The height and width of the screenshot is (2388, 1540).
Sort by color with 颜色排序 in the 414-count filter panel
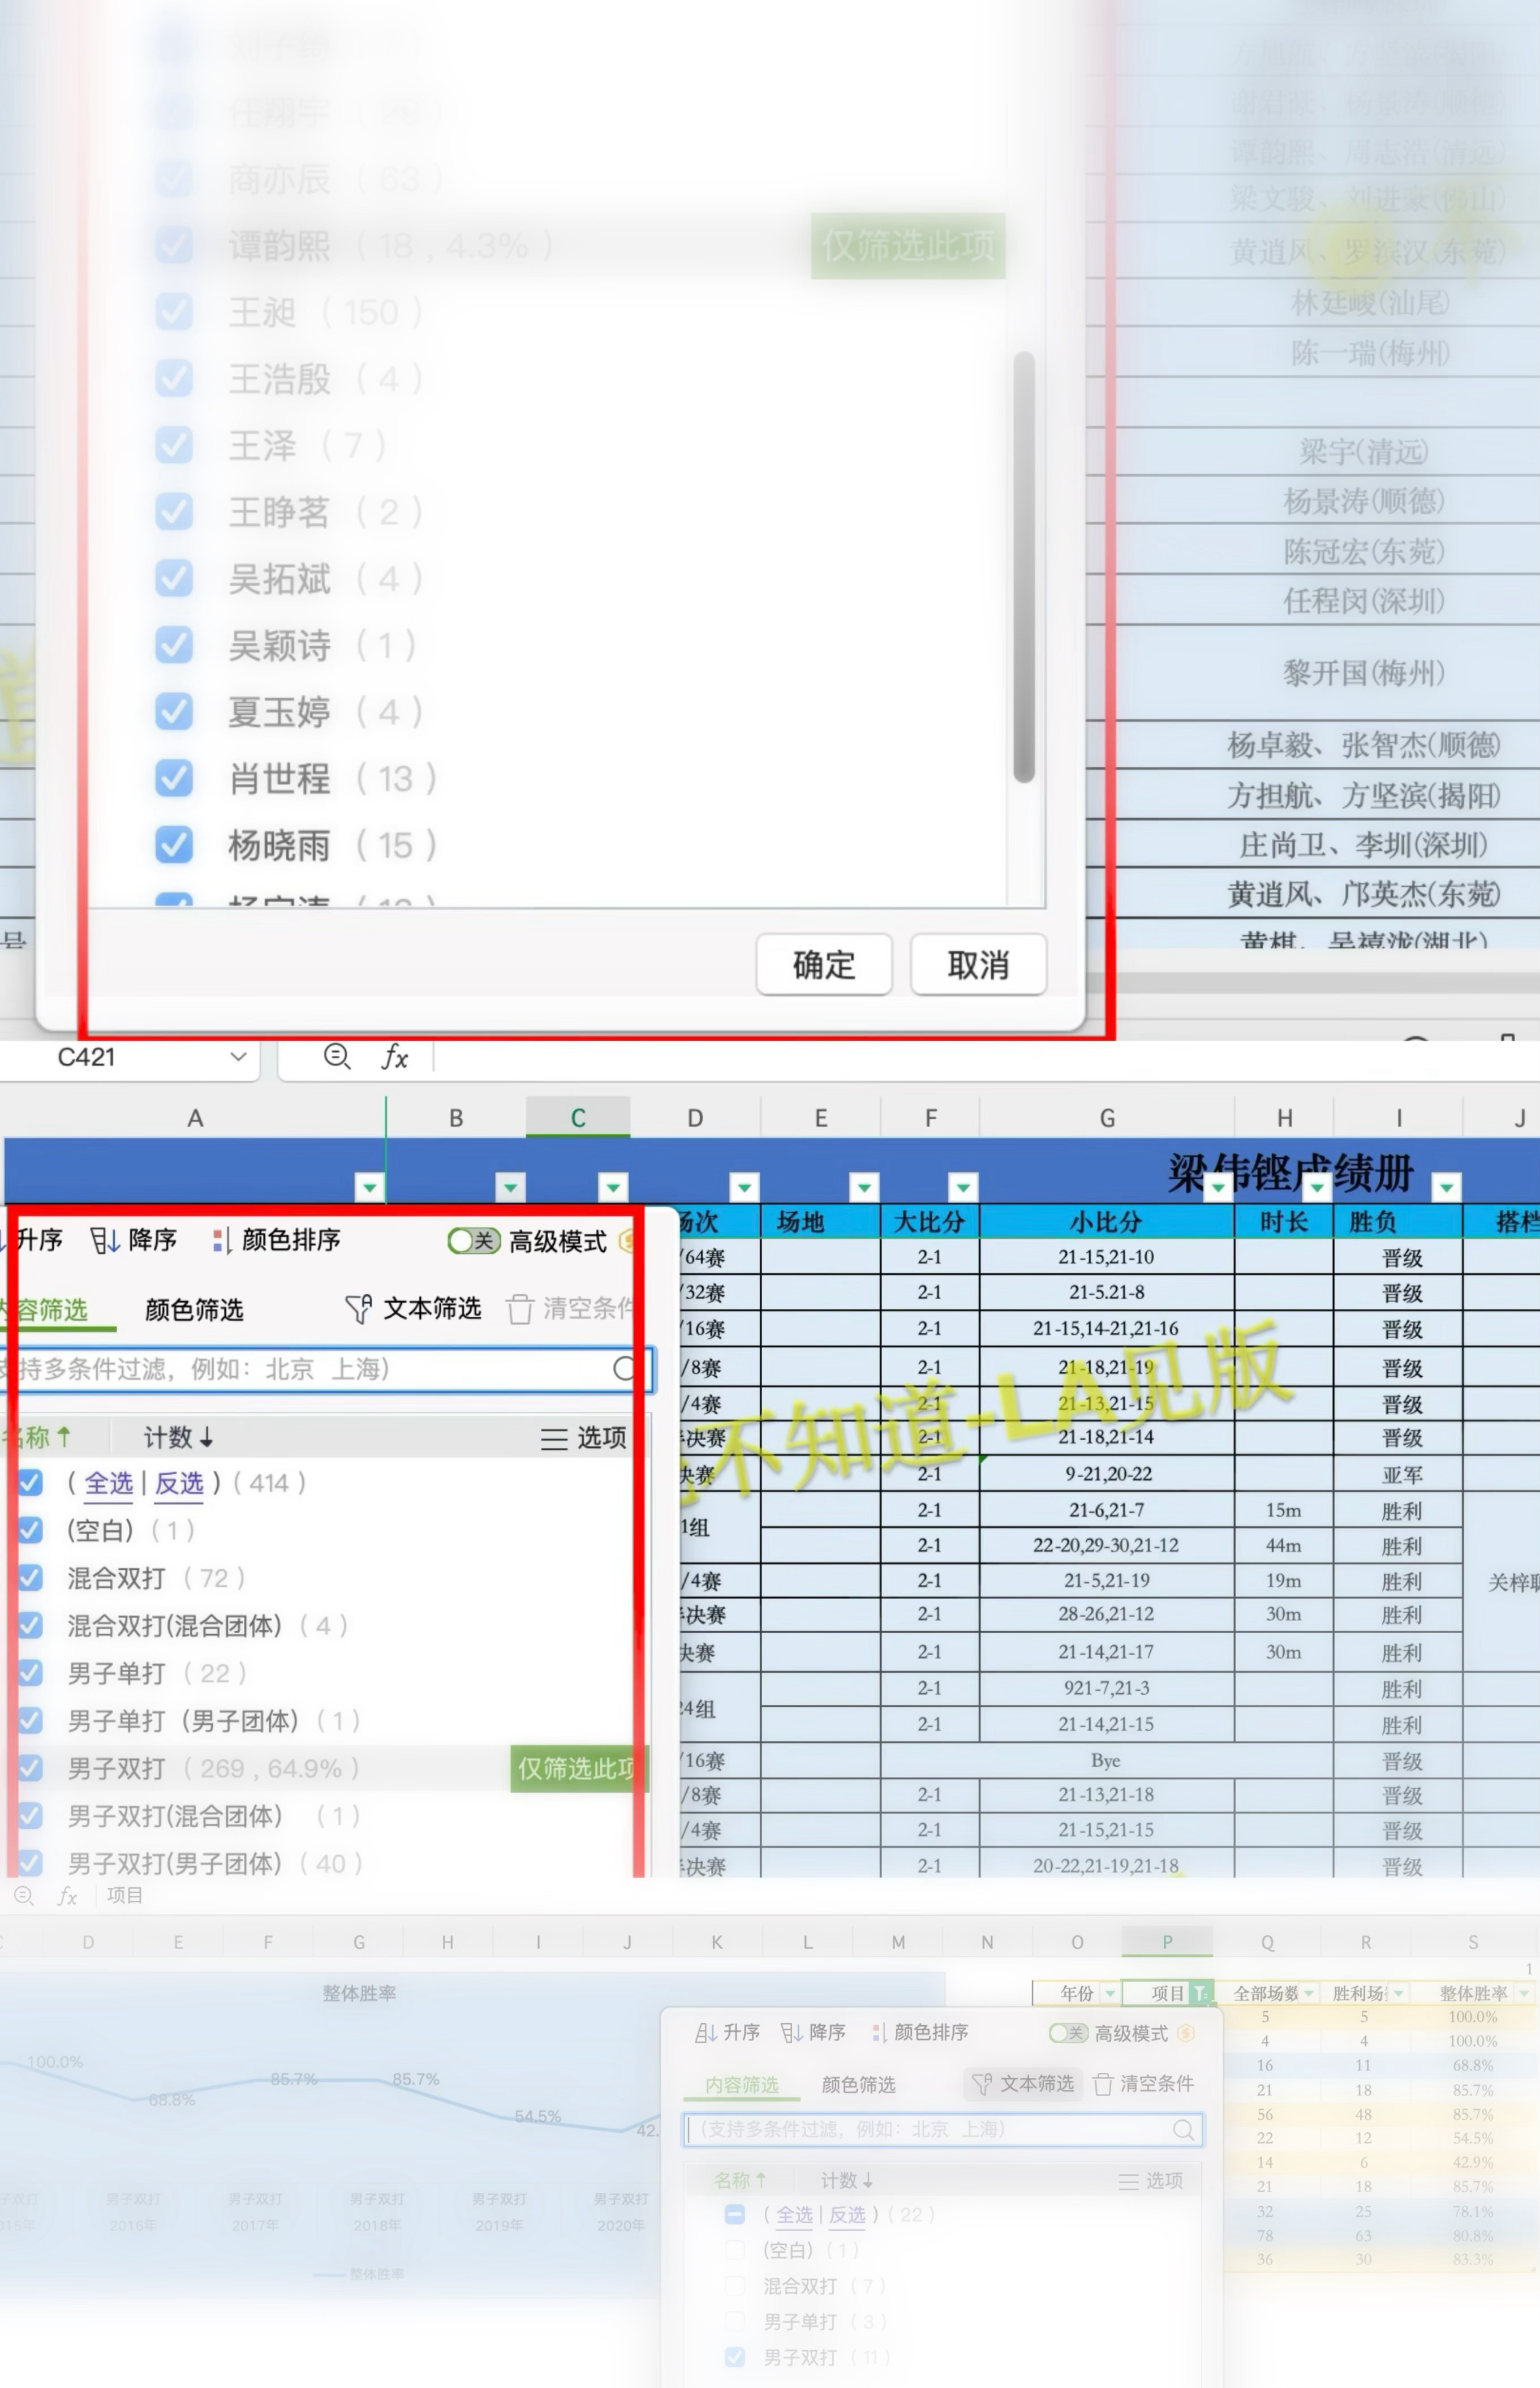[276, 1240]
